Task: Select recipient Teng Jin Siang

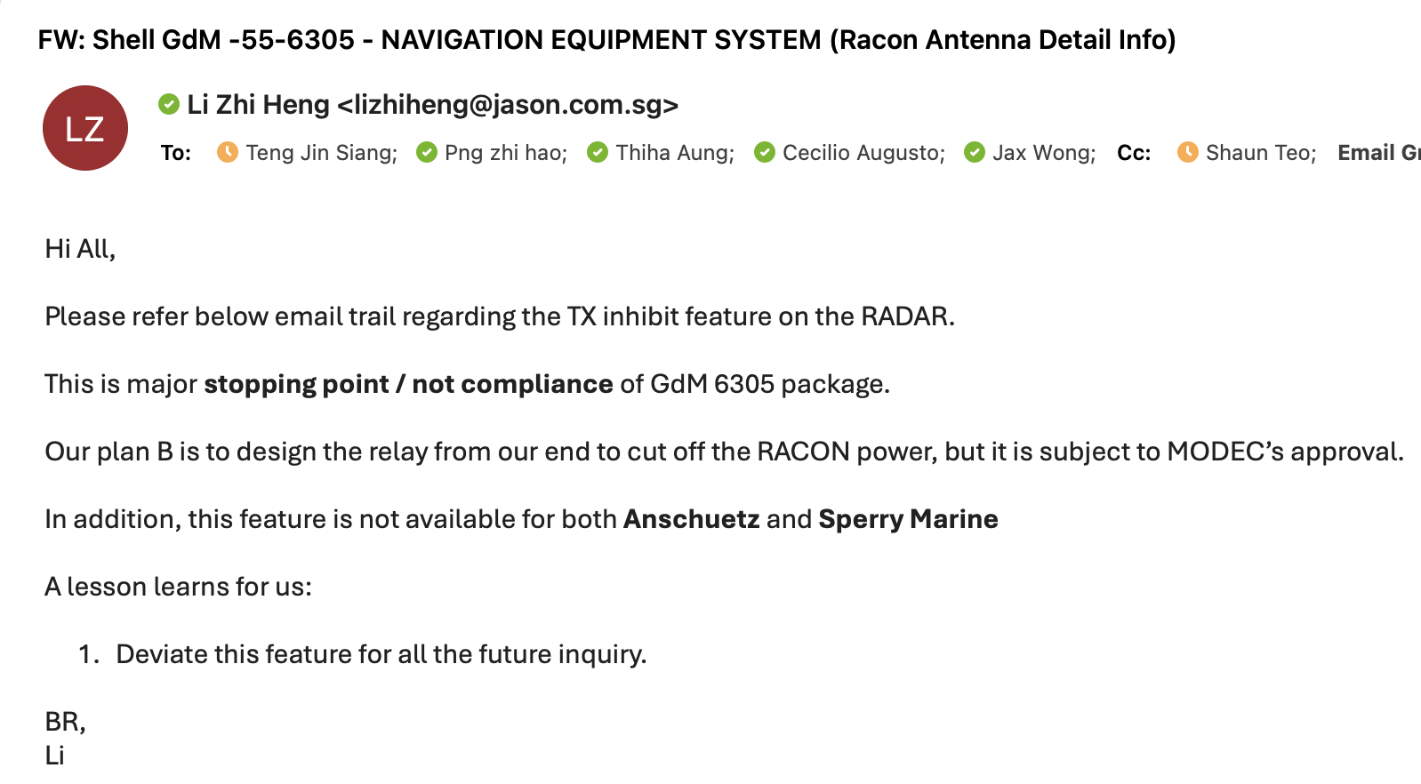Action: [x=321, y=153]
